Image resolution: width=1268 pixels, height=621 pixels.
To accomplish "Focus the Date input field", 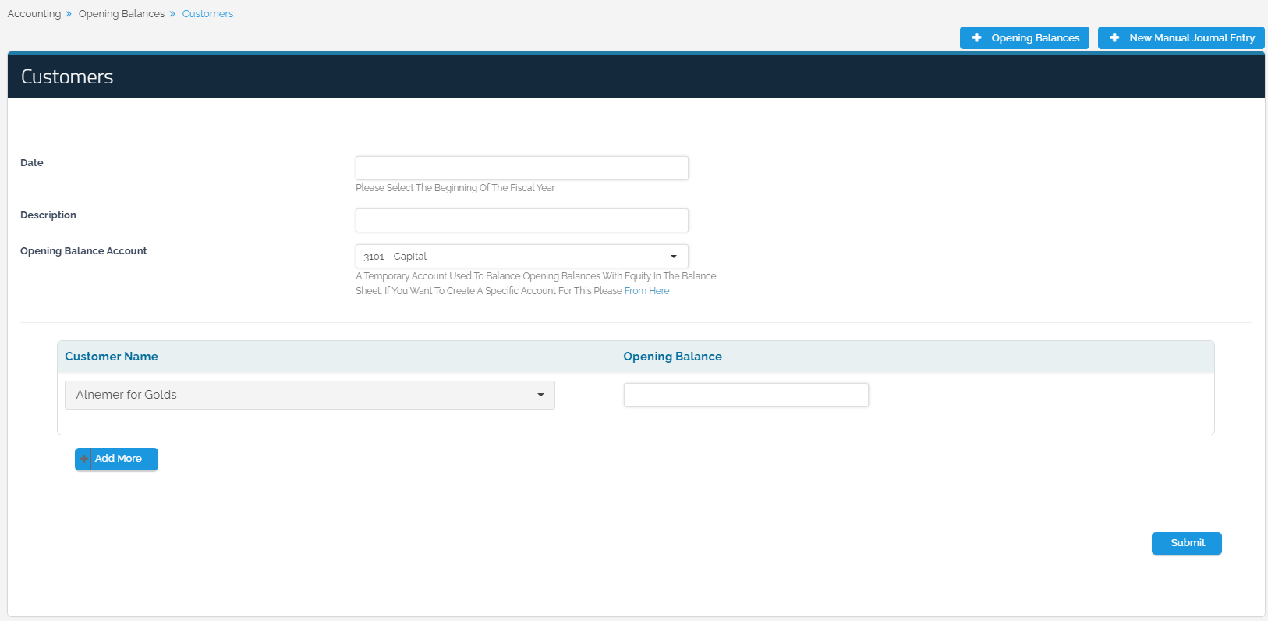I will coord(521,168).
